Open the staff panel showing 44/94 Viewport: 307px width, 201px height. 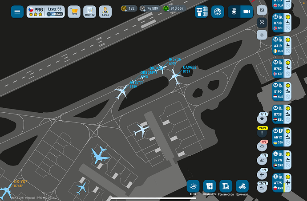click(x=105, y=12)
